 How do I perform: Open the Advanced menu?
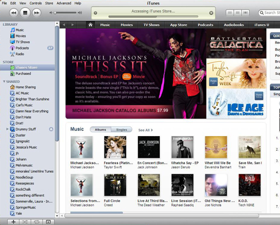pos(64,3)
